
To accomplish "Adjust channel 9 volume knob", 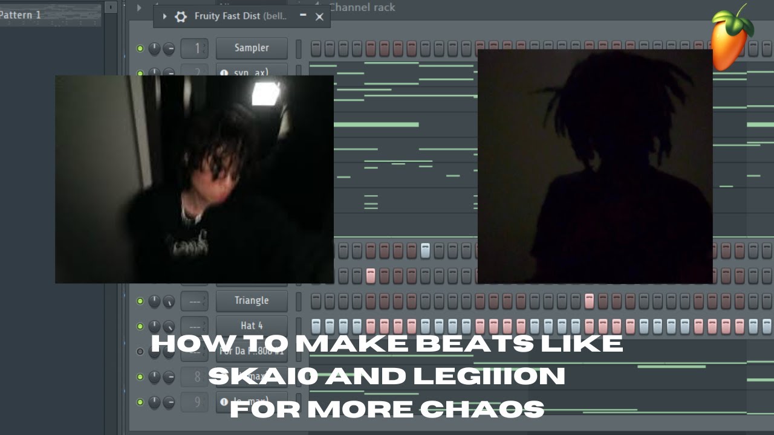I will [169, 402].
